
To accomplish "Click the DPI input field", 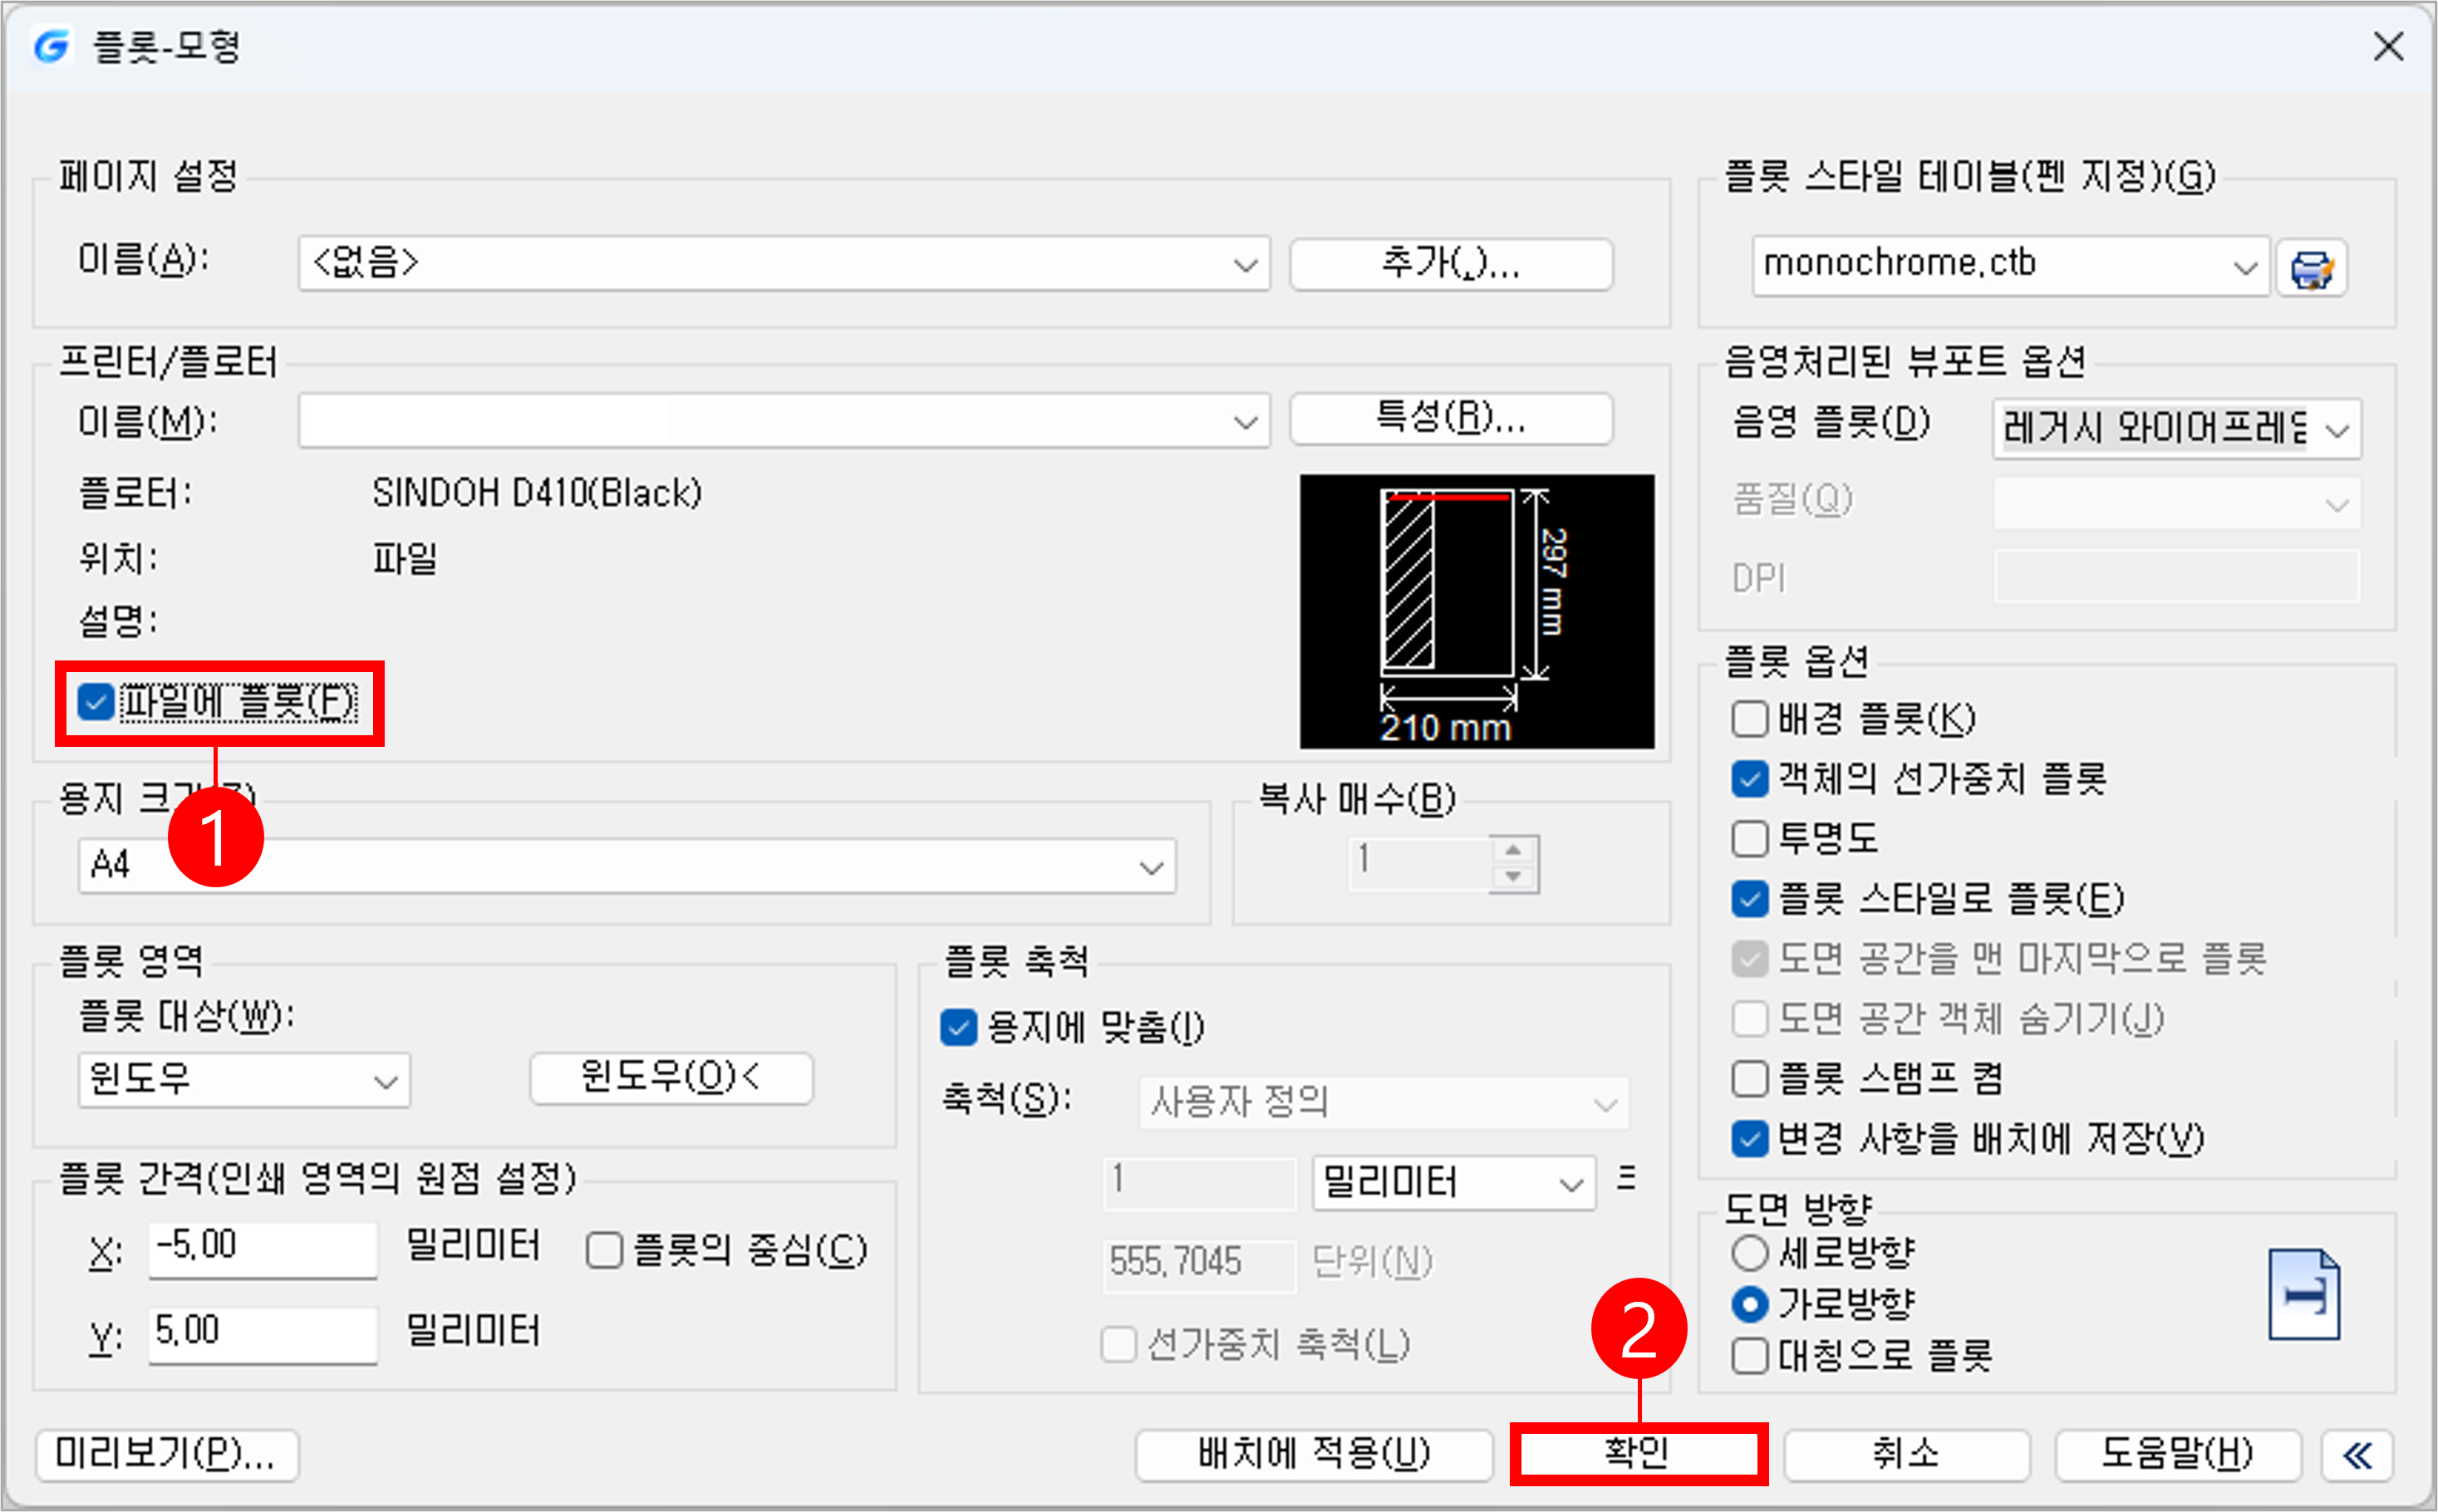I will 2177,576.
